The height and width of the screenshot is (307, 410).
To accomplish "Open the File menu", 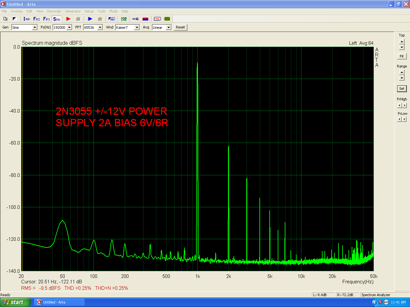I will pos(4,11).
